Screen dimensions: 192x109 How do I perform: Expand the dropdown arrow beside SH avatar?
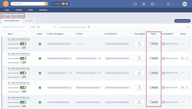pos(189,4)
